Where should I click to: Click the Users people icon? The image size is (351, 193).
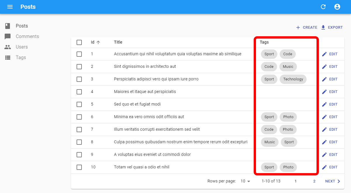pos(8,47)
